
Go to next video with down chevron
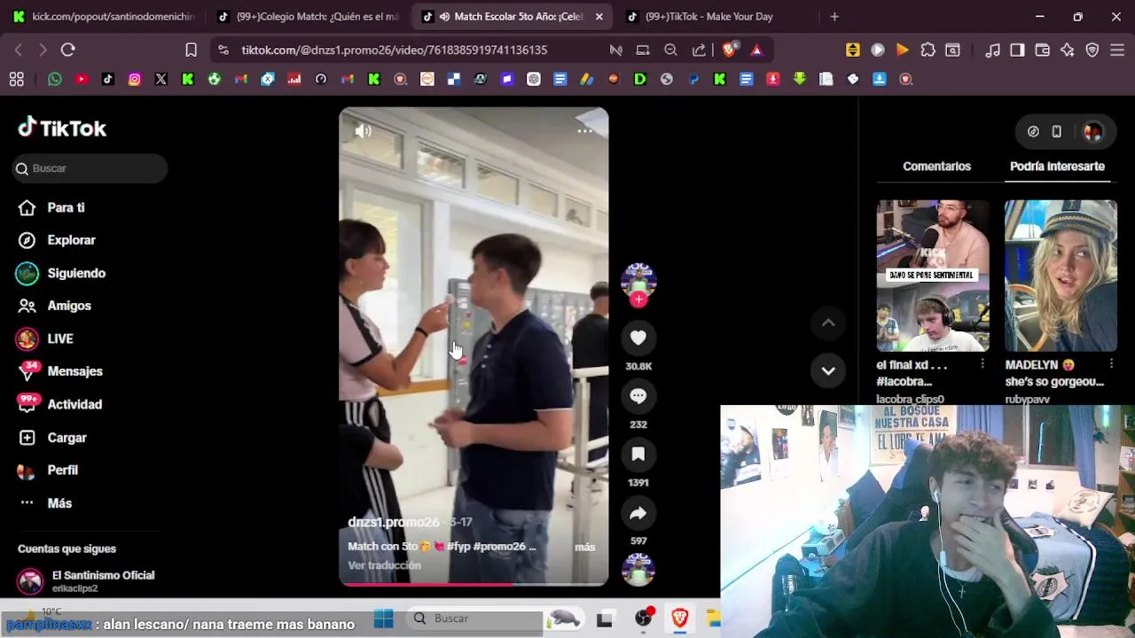pos(828,371)
